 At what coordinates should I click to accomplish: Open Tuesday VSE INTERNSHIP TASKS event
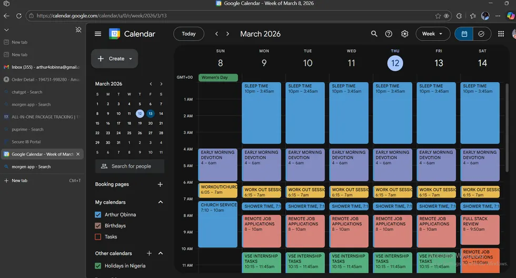point(305,263)
